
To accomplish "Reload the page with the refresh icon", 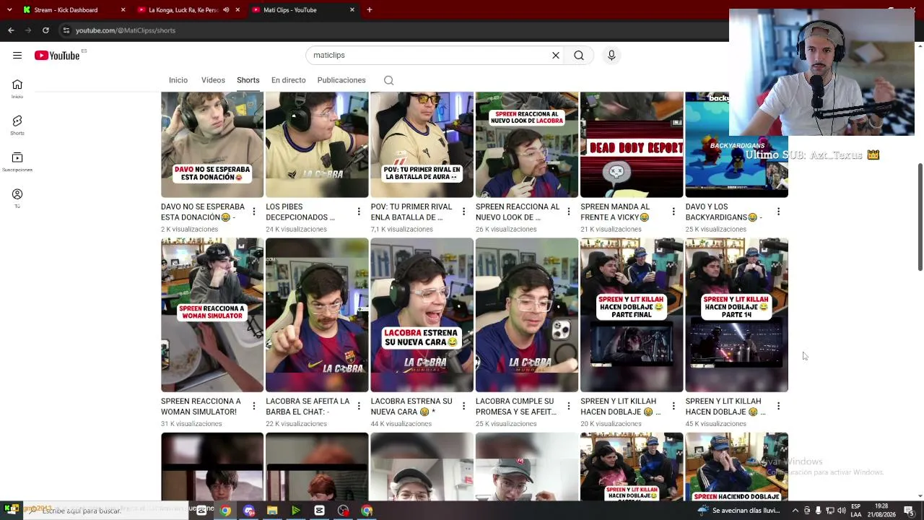I will click(x=45, y=30).
